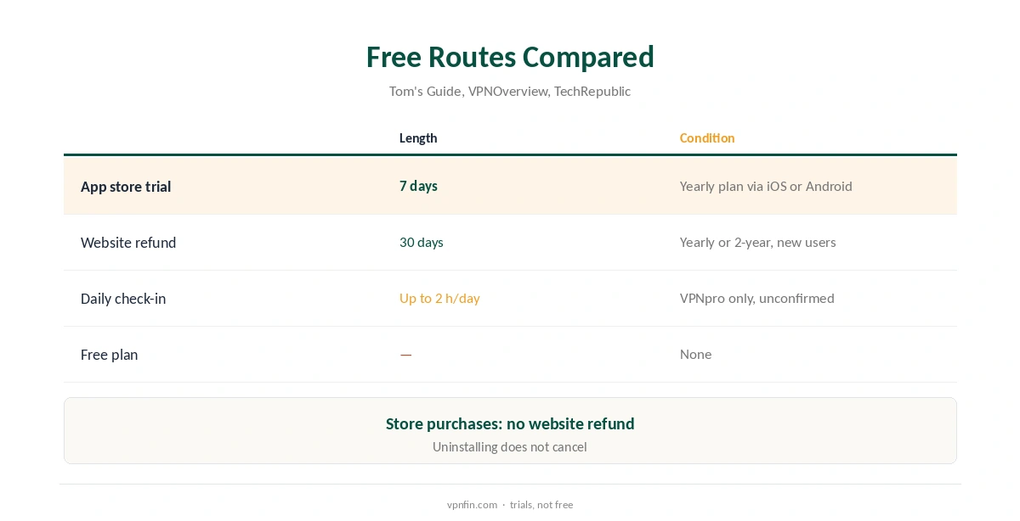Click 'VPNpro only, unconfirmed' cell
1020x521 pixels.
tap(757, 298)
